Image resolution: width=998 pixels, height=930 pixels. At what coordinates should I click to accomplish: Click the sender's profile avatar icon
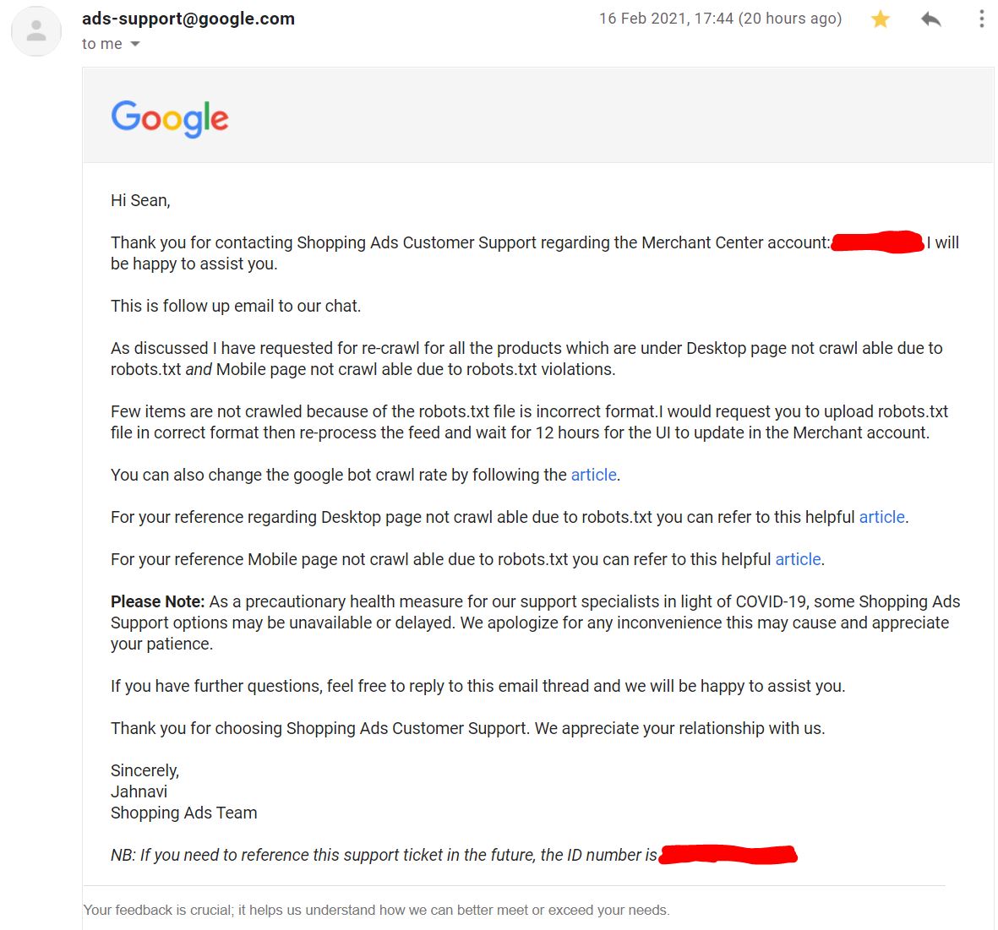coord(36,30)
